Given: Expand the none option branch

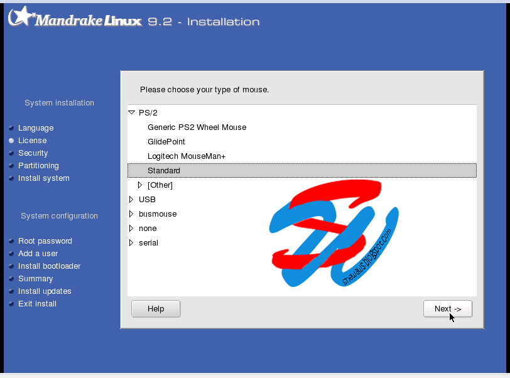Looking at the screenshot, I should click(x=132, y=228).
